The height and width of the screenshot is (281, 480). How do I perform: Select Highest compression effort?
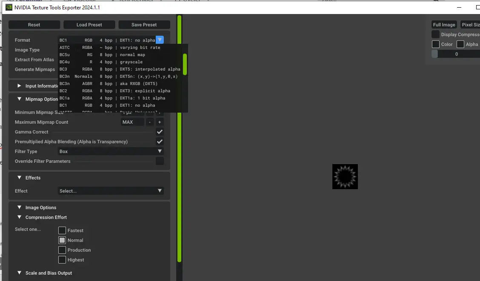62,260
